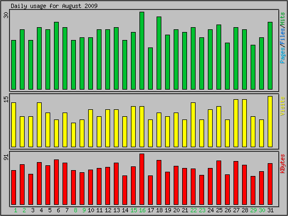
Task: Click the day label '31' on the axis
Action: (x=270, y=210)
